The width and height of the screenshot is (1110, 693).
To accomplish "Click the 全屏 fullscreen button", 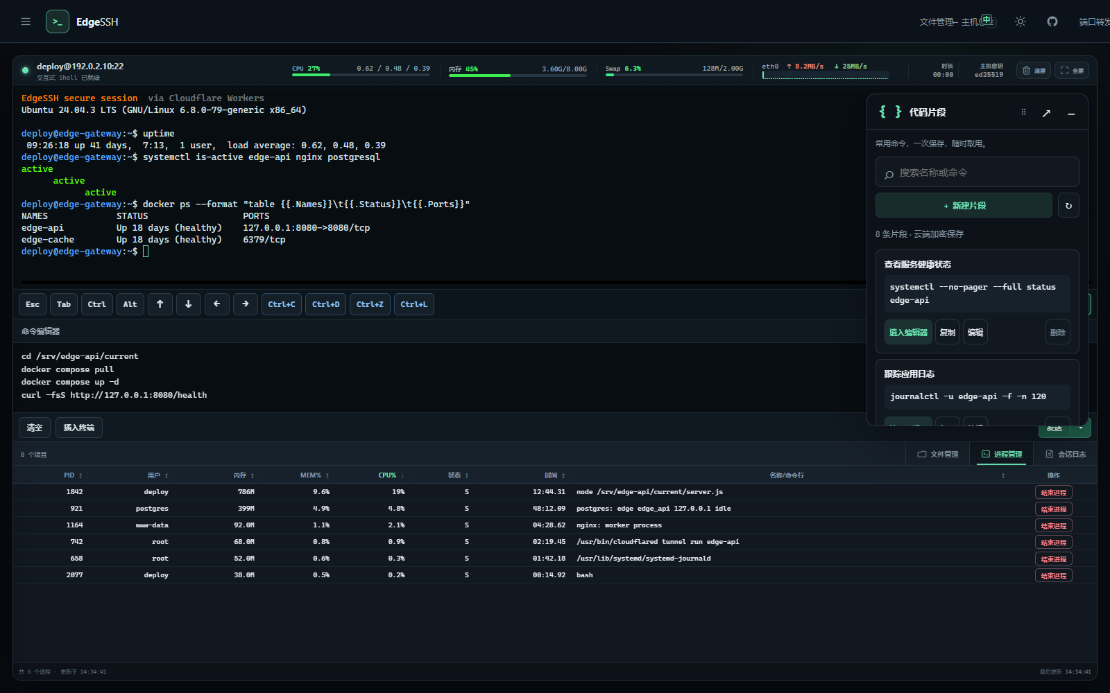I will point(1072,70).
